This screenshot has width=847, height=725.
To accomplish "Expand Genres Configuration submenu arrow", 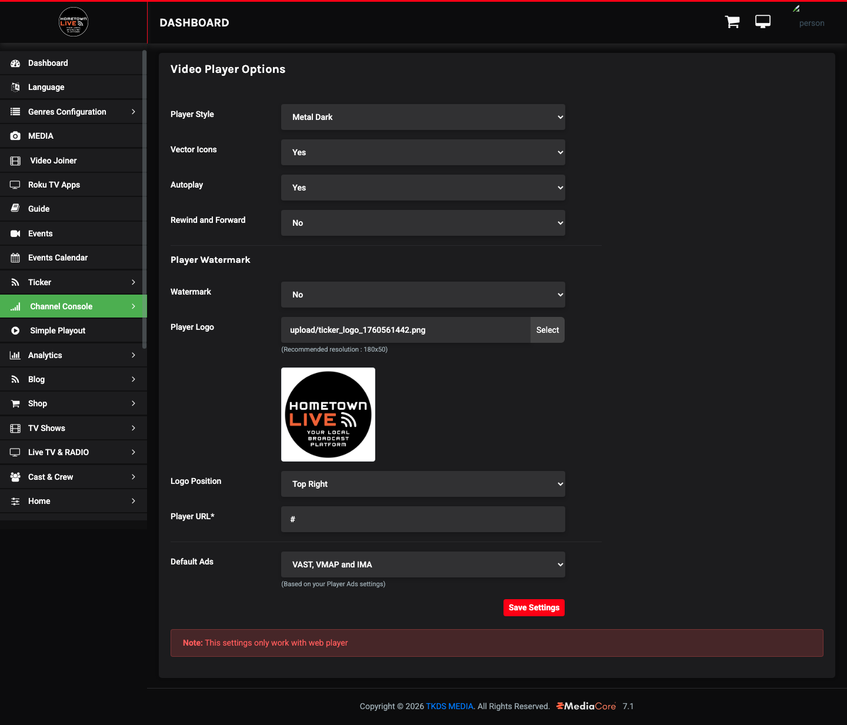I will click(x=134, y=112).
